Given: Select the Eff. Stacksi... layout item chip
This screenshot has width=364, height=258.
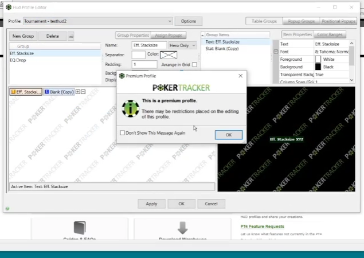Looking at the screenshot, I should [26, 92].
